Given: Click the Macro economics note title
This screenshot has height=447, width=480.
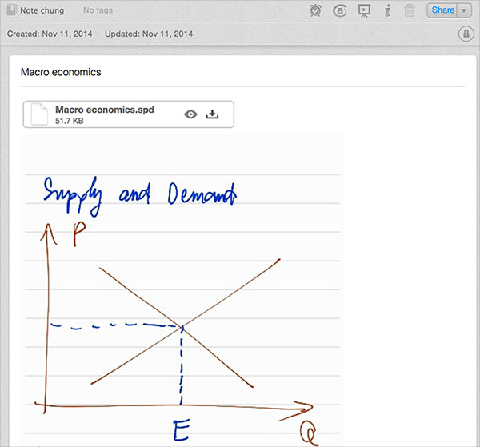Looking at the screenshot, I should click(x=61, y=72).
